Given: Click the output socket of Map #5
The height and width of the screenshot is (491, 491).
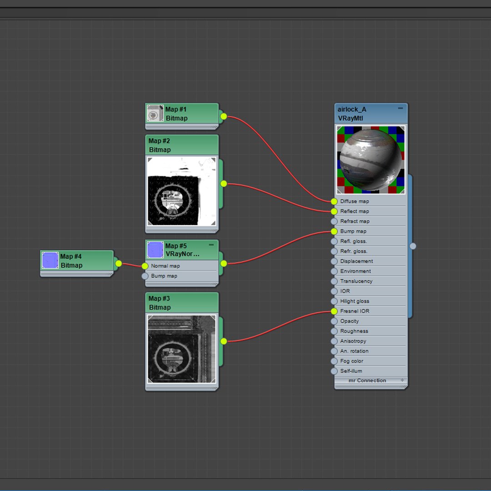Looking at the screenshot, I should (x=224, y=264).
